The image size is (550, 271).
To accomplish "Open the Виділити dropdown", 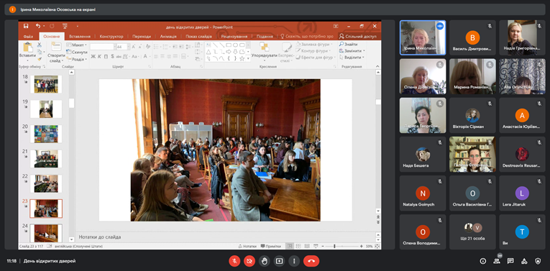I will 352,58.
